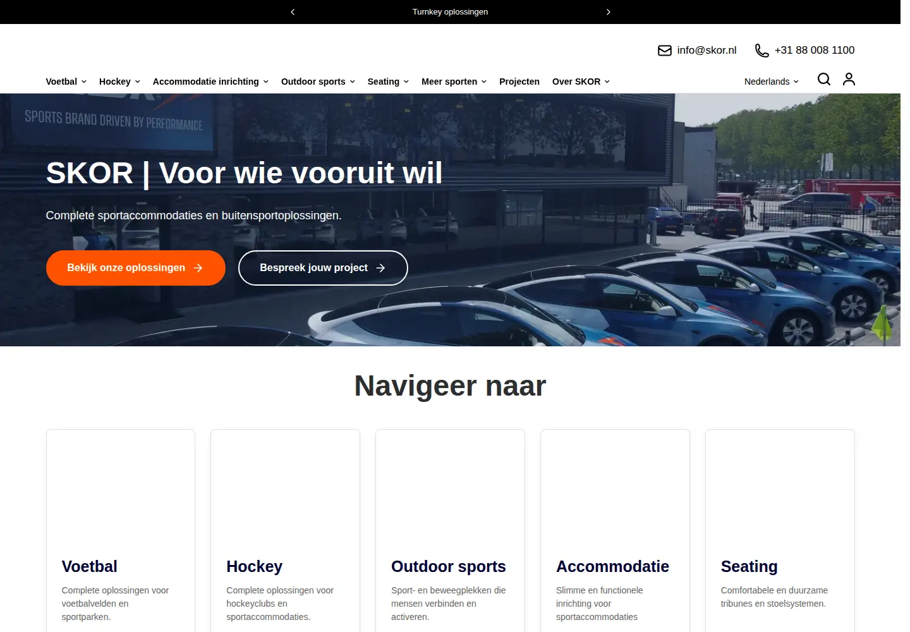
Task: Open the Outdoor sports card heading
Action: pyautogui.click(x=449, y=566)
